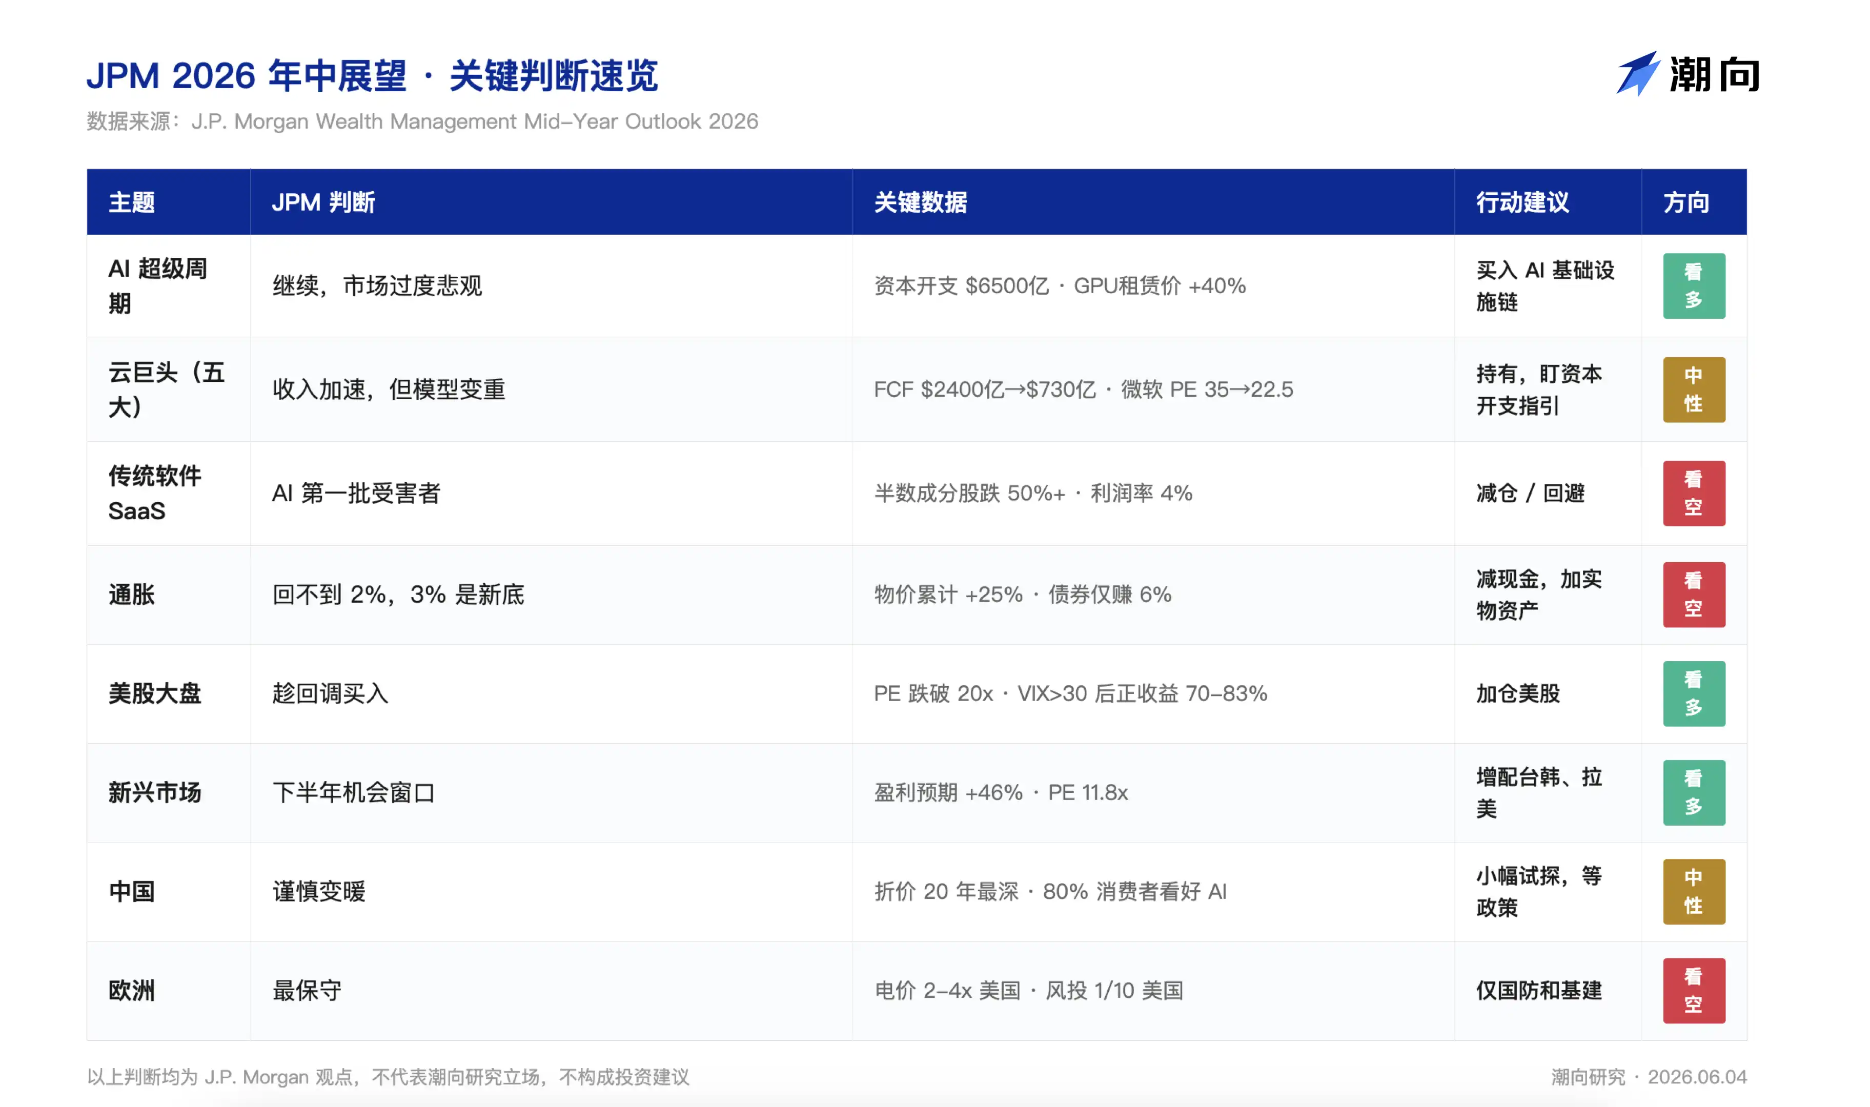Click the advice 持有，盯资本开支指引
Screen dimensions: 1870x1107
1539,389
